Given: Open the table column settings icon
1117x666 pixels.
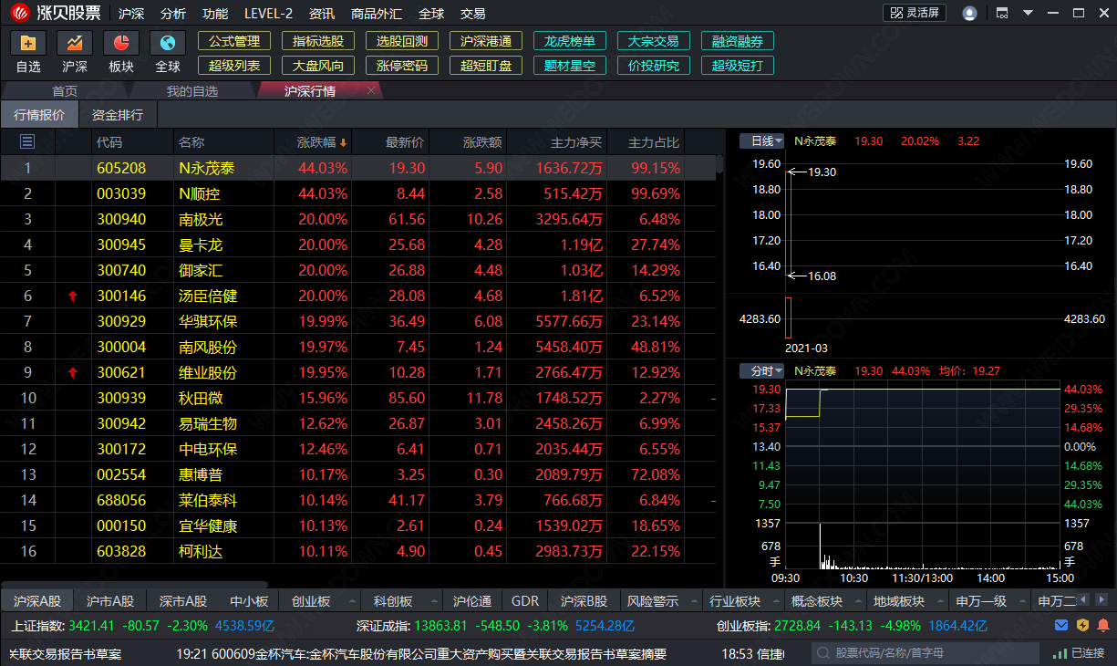Looking at the screenshot, I should (x=27, y=141).
